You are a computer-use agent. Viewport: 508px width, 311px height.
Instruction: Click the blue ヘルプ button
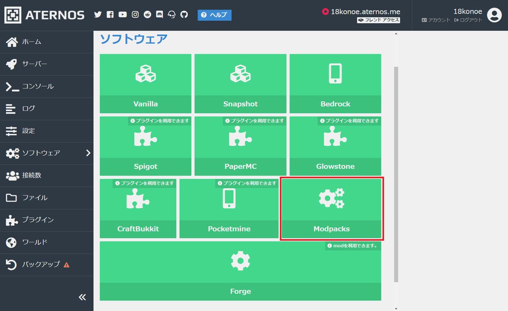point(215,15)
